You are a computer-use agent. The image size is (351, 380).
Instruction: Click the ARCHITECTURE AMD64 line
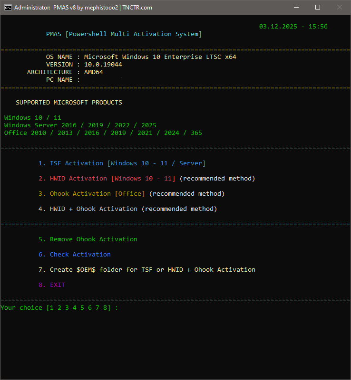(65, 72)
